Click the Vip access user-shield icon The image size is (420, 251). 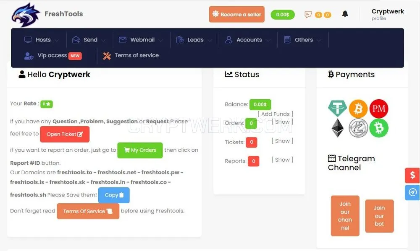tap(29, 56)
